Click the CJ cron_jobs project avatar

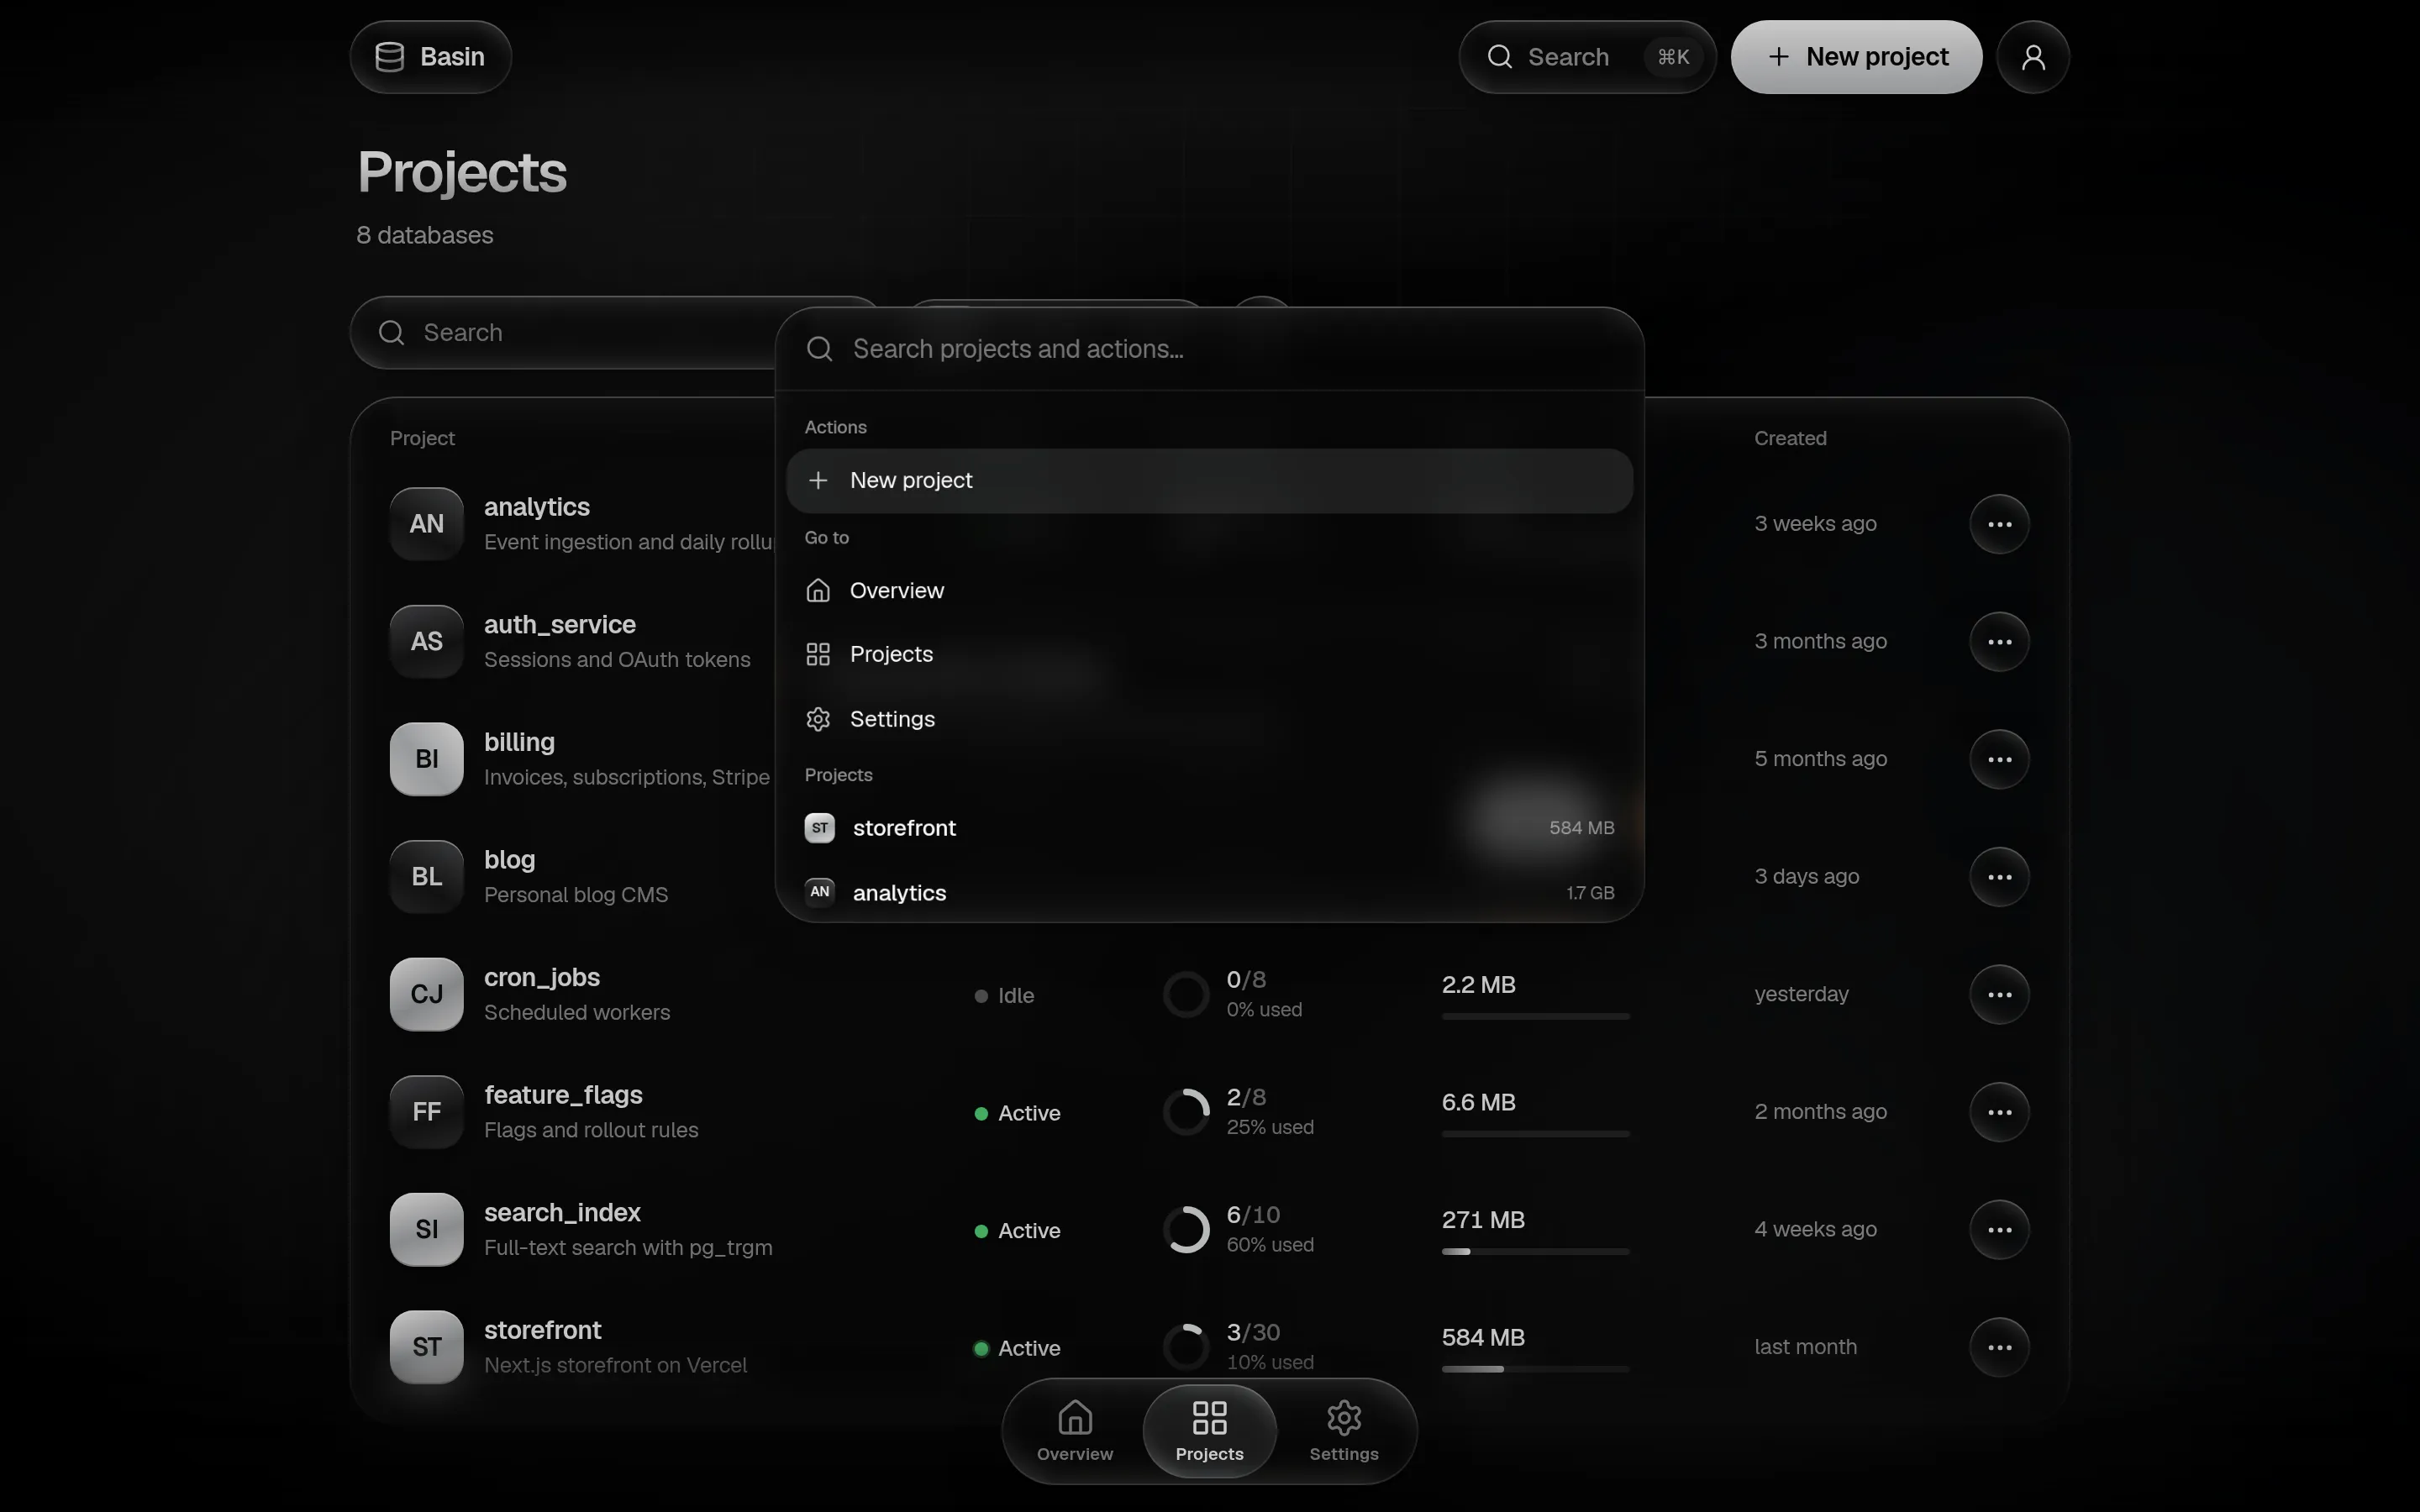427,994
